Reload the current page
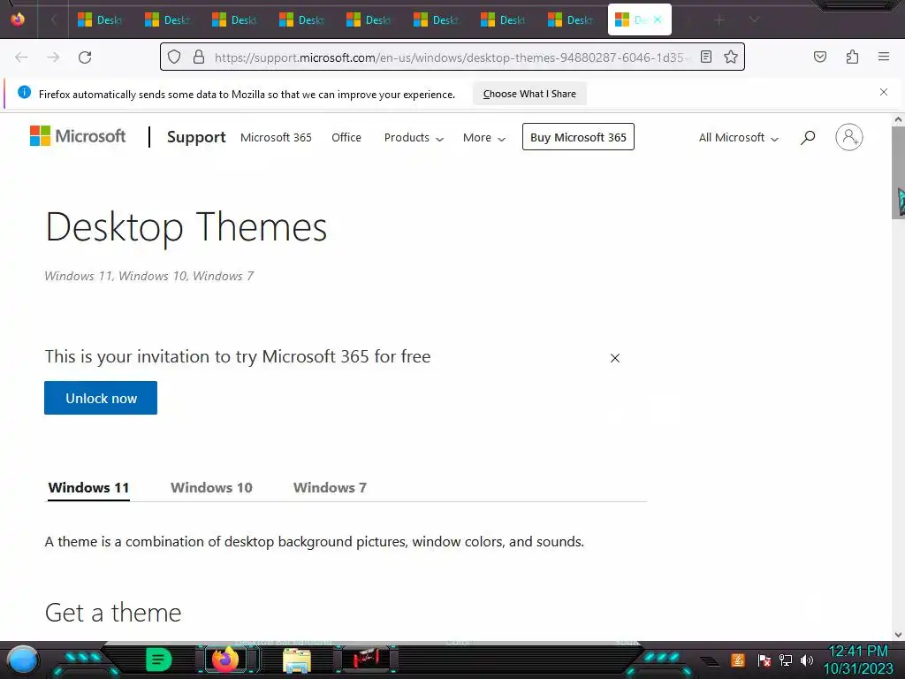This screenshot has height=679, width=905. [85, 57]
